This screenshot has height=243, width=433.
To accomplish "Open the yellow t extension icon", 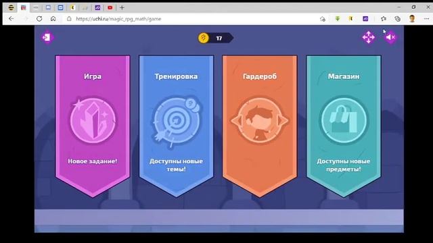I will (x=350, y=19).
